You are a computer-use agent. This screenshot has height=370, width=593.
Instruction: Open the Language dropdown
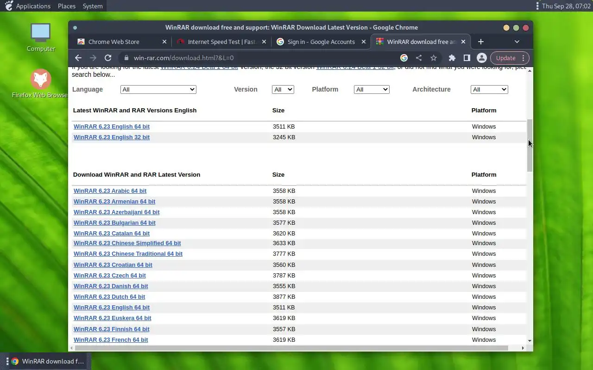point(158,89)
